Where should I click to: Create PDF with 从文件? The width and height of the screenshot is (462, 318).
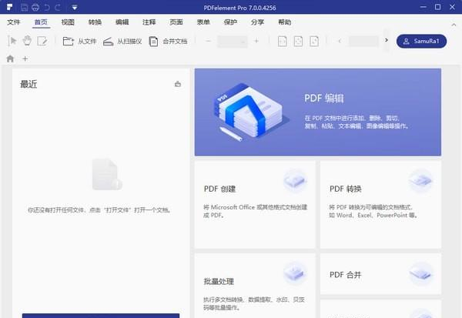click(x=79, y=42)
